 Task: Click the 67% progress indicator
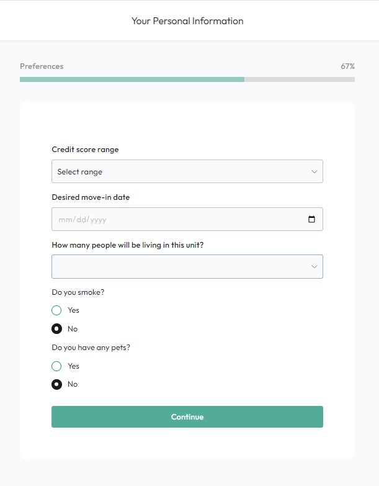pyautogui.click(x=348, y=66)
